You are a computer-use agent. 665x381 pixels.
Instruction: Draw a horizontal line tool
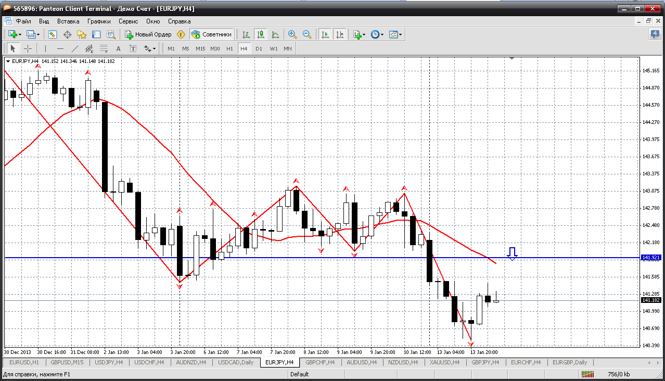pos(60,48)
